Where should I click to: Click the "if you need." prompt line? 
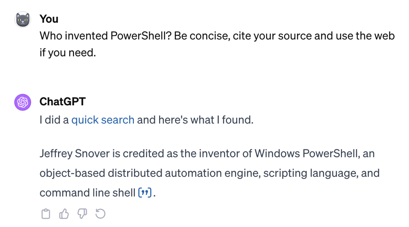coord(68,53)
